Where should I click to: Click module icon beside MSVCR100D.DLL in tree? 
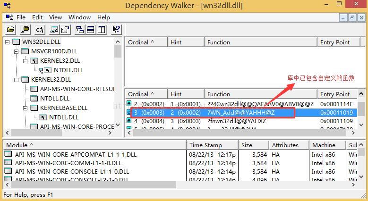[x=25, y=51]
